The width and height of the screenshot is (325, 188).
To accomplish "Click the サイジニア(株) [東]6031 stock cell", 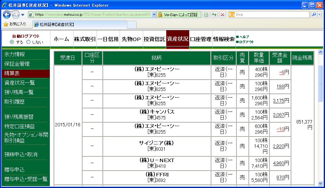I will click(x=157, y=146).
